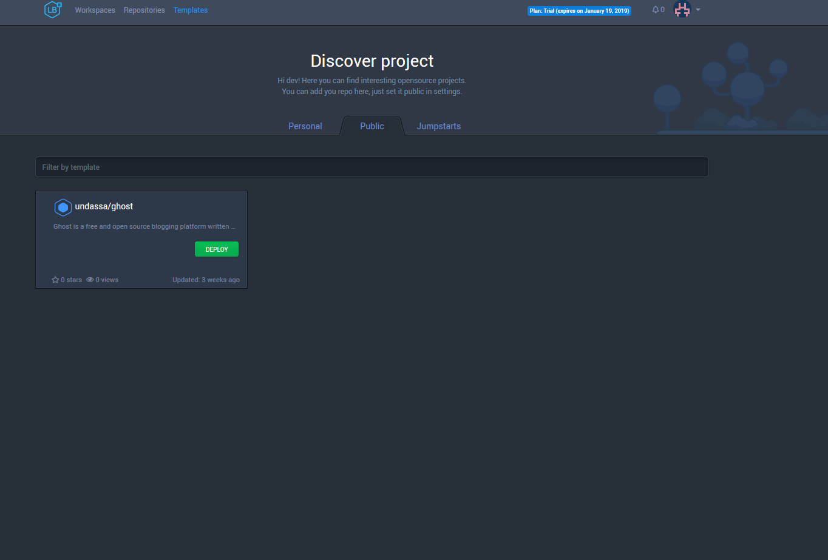Select the Templates menu item
Image resolution: width=828 pixels, height=560 pixels.
pos(190,10)
